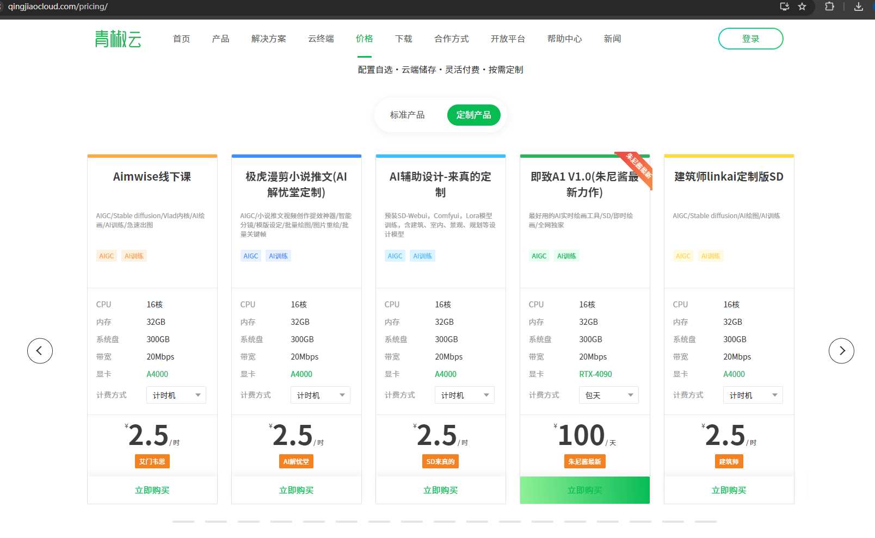The height and width of the screenshot is (538, 875).
Task: Open 包天 billing dropdown on 即致A1 card
Action: tap(608, 395)
